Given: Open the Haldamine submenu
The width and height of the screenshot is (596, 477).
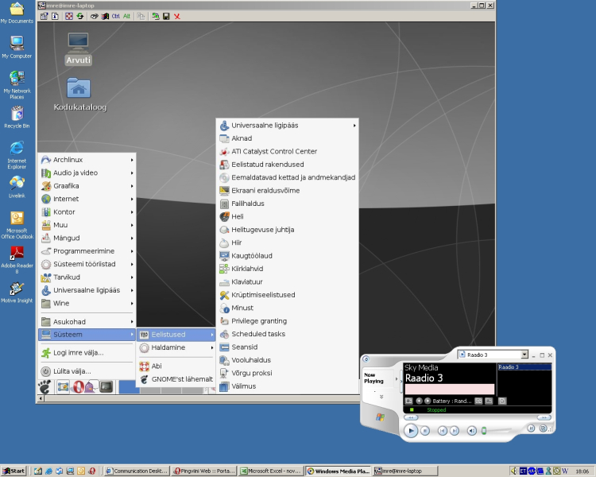Looking at the screenshot, I should click(x=176, y=347).
